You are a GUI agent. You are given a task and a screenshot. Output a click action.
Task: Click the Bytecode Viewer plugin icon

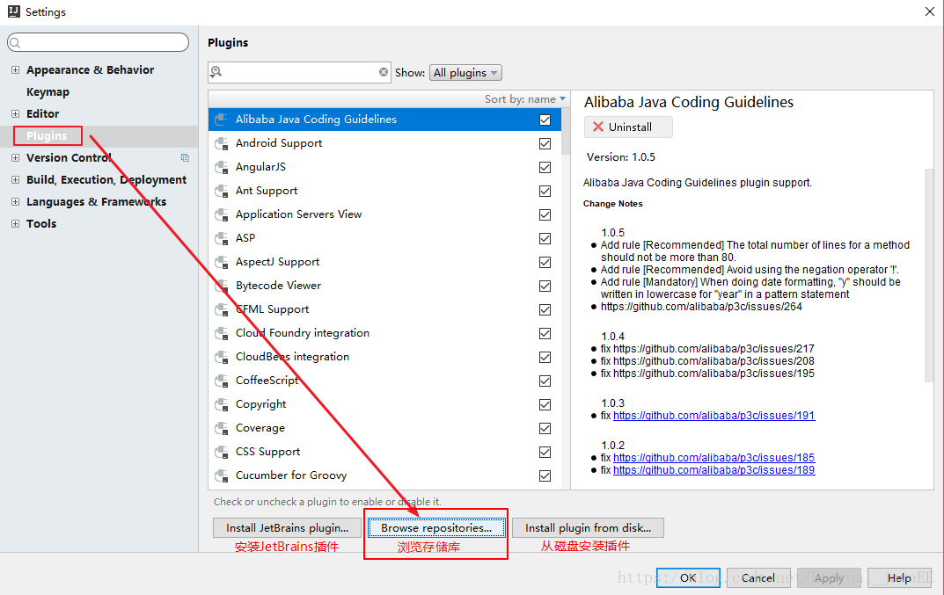pos(222,286)
